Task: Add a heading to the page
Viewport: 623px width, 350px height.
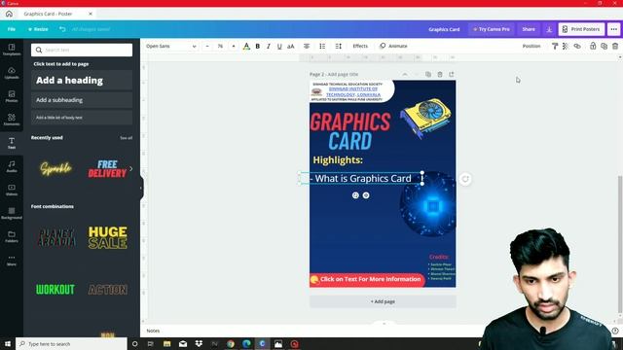Action: pyautogui.click(x=82, y=80)
